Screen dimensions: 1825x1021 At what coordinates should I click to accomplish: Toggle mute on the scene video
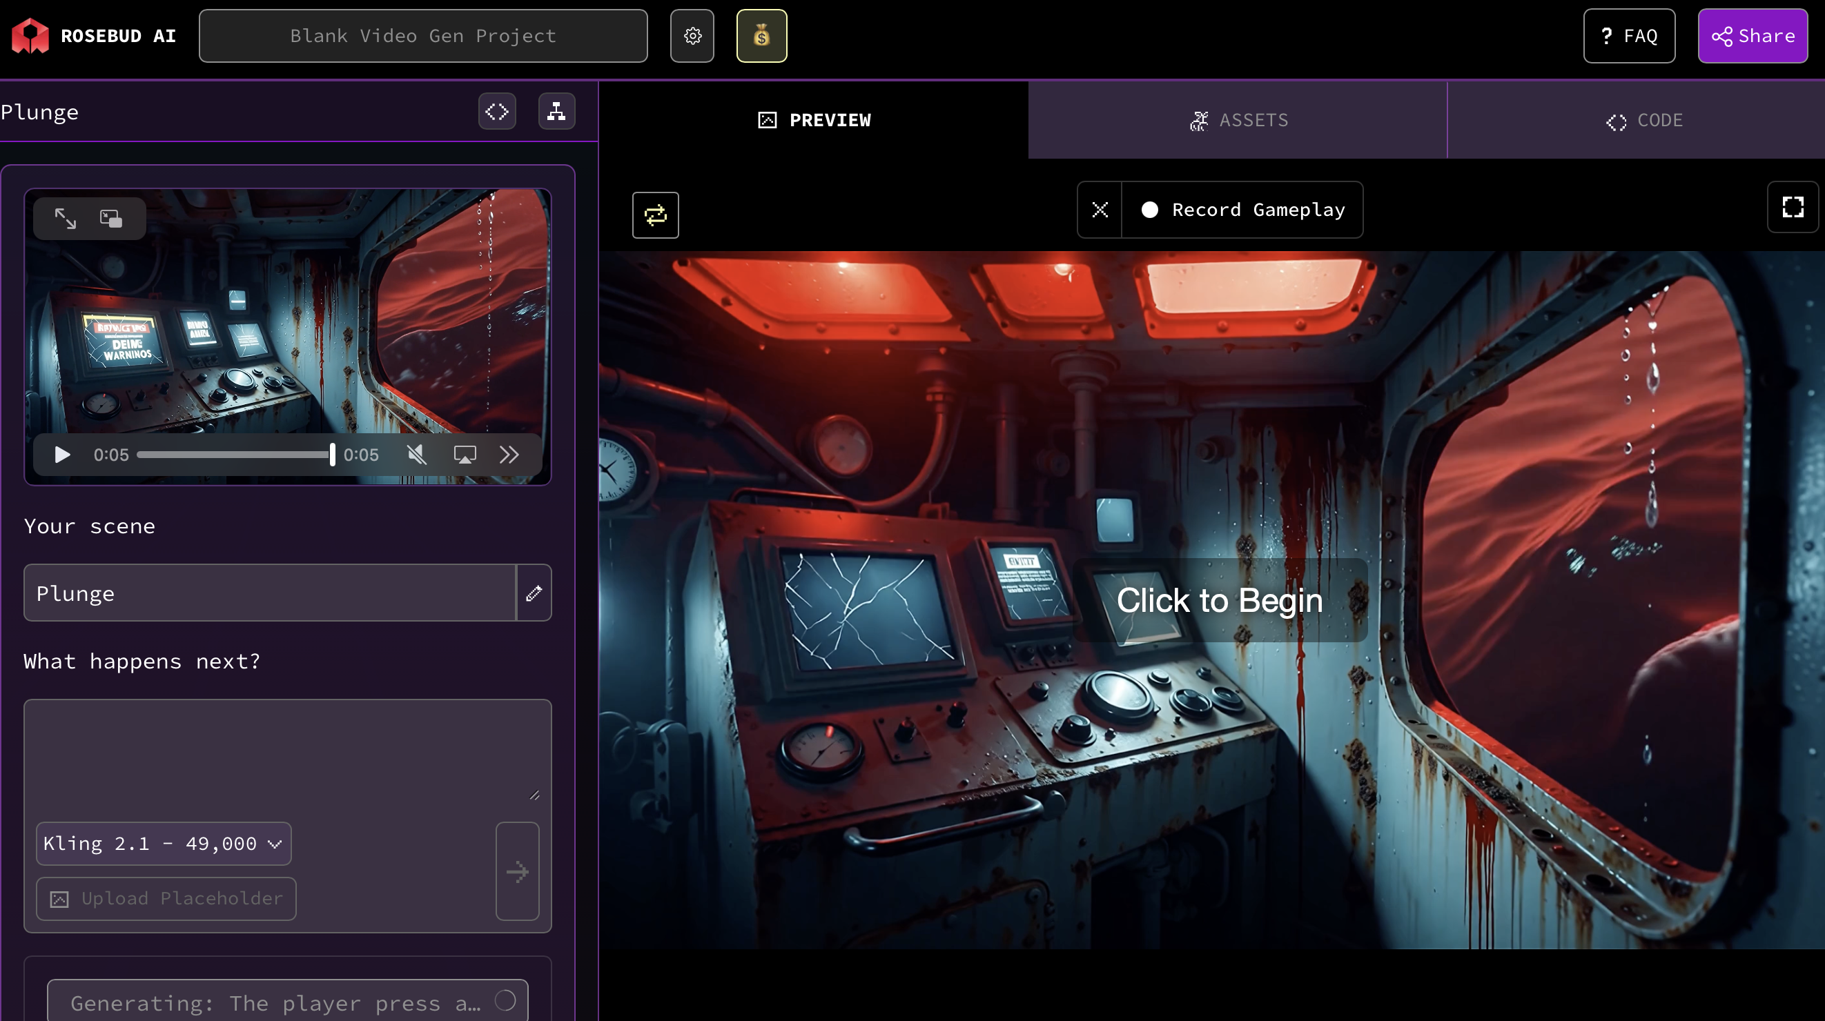pos(417,455)
